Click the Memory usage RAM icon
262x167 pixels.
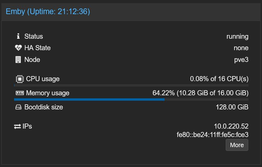20,93
